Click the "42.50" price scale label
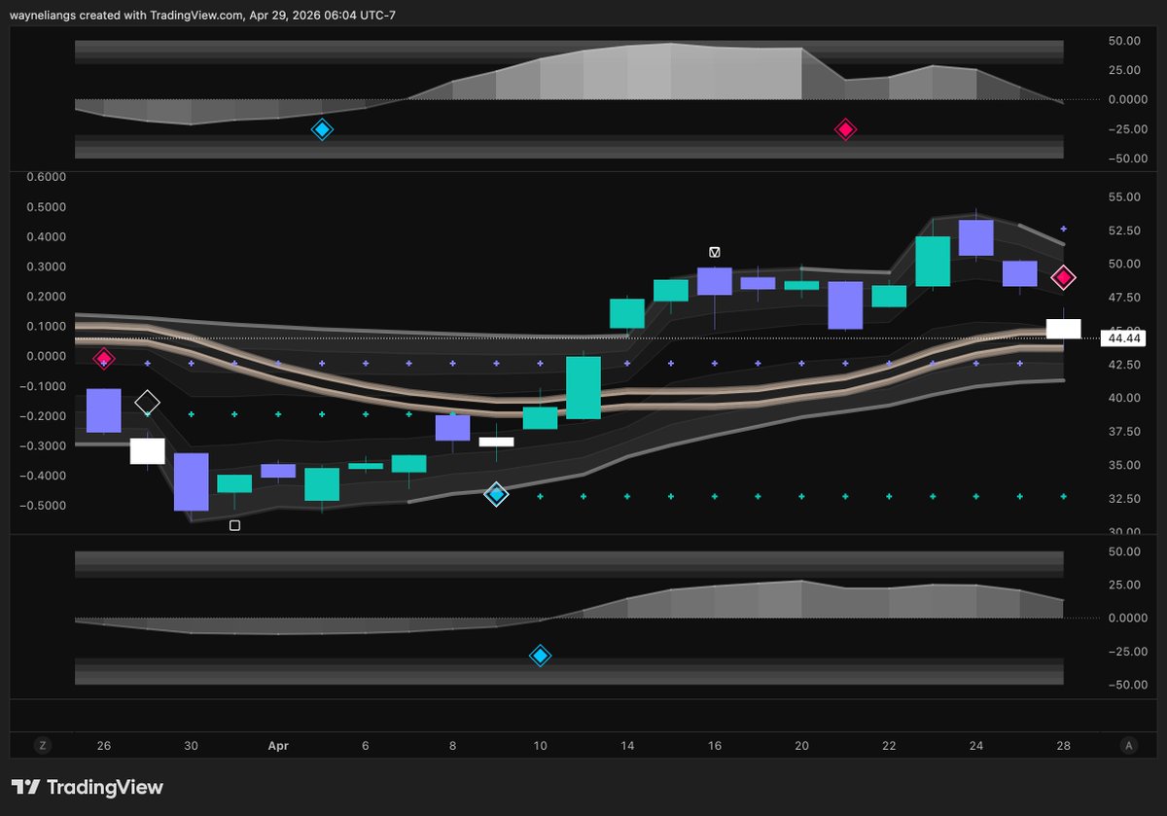 [1123, 365]
